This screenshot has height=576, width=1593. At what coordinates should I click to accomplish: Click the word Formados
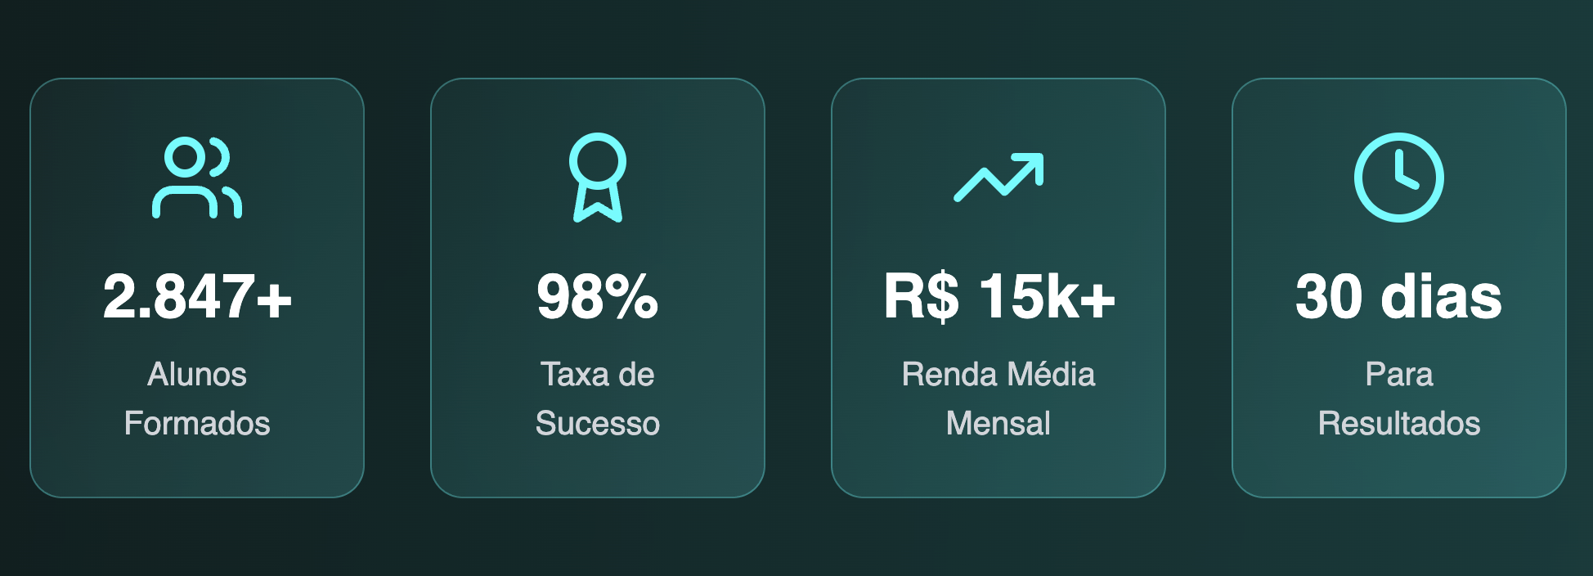point(197,424)
